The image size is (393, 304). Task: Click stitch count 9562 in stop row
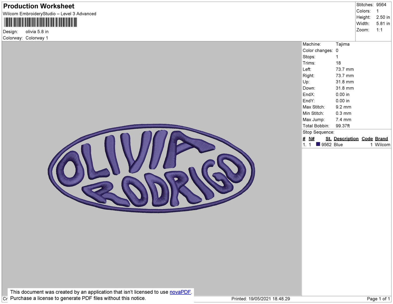(326, 145)
